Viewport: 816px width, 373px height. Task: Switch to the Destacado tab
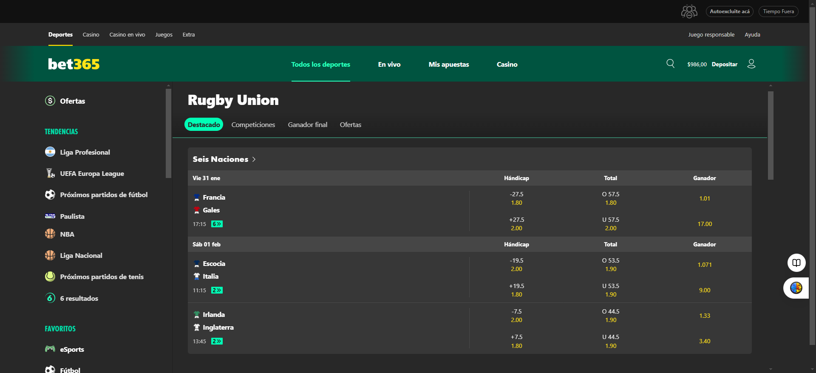204,124
